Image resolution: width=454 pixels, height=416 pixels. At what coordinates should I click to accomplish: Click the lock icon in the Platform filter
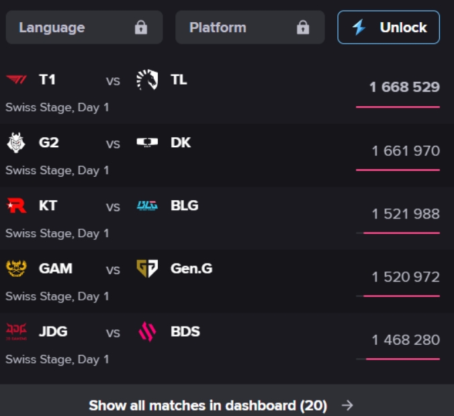pyautogui.click(x=303, y=28)
